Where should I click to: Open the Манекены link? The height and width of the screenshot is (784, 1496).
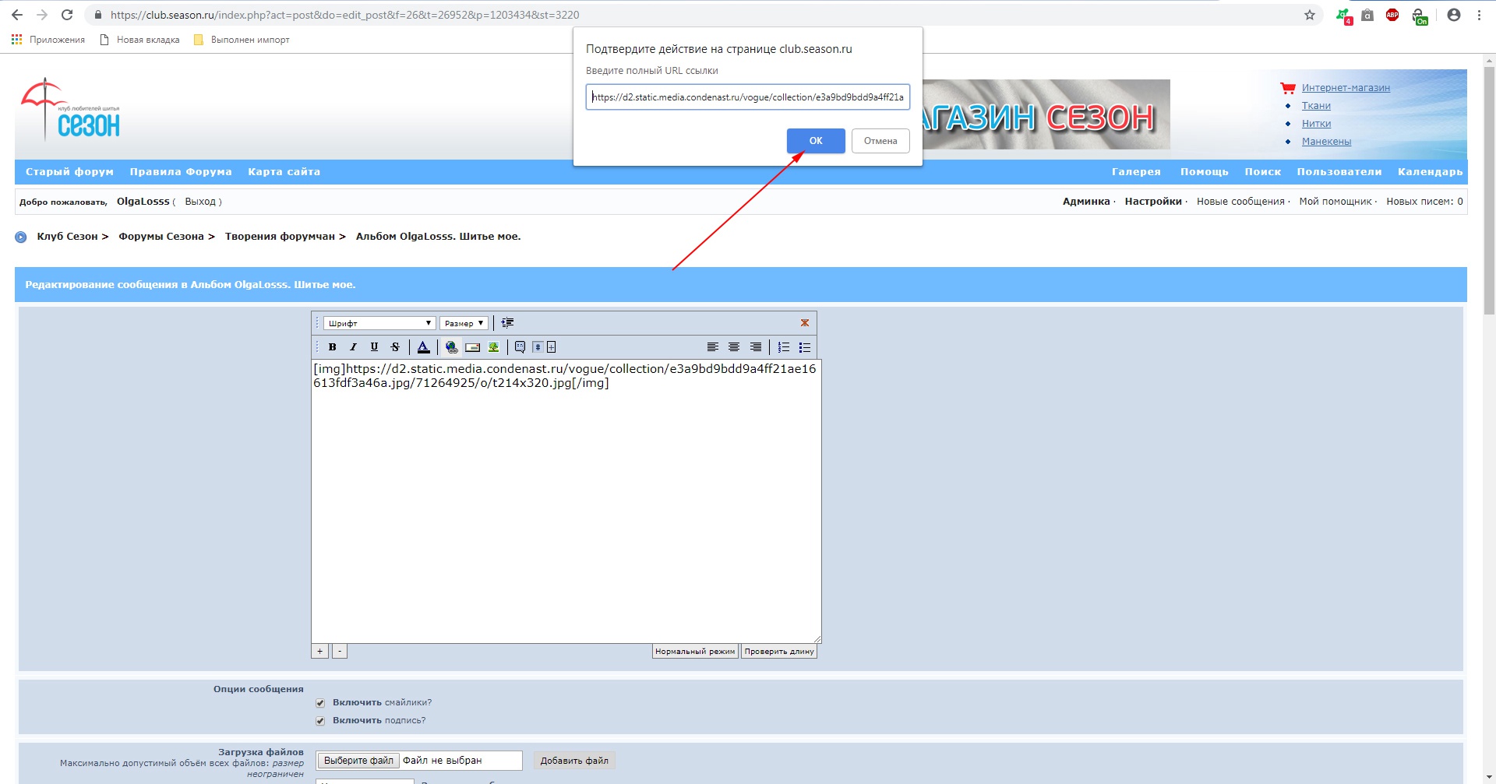point(1326,142)
